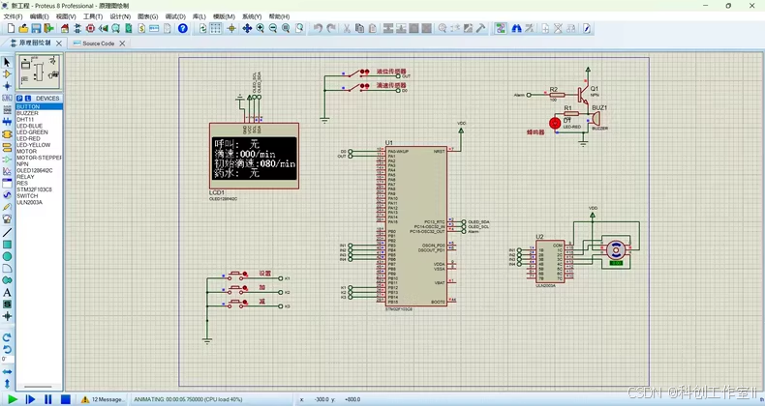
Task: Open the 编辑(E) menu
Action: pos(40,16)
